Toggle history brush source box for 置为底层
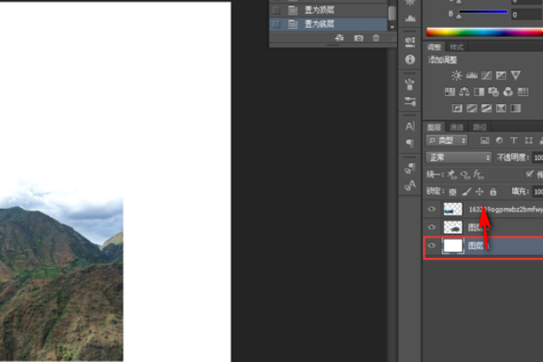Screen dimensions: 543x362 pos(276,24)
